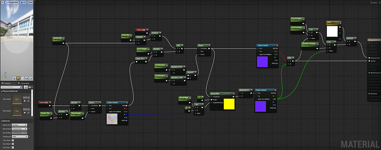Disable the Cast Ray Traced checkbox
The height and width of the screenshot is (150, 381).
[13, 147]
